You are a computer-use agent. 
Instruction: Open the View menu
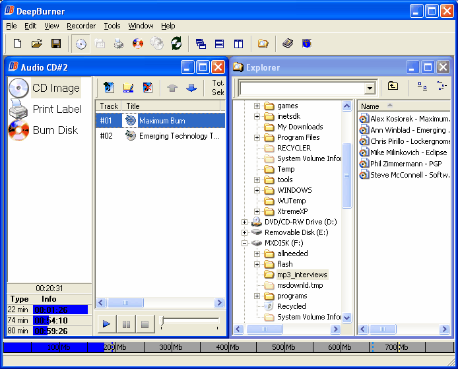click(51, 26)
